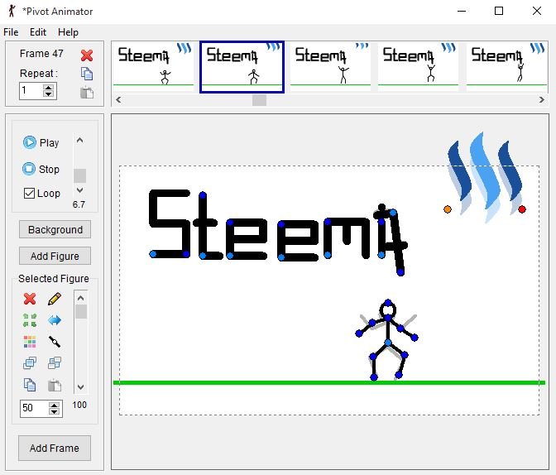556x475 pixels.
Task: Click the Add Figure button
Action: point(55,256)
